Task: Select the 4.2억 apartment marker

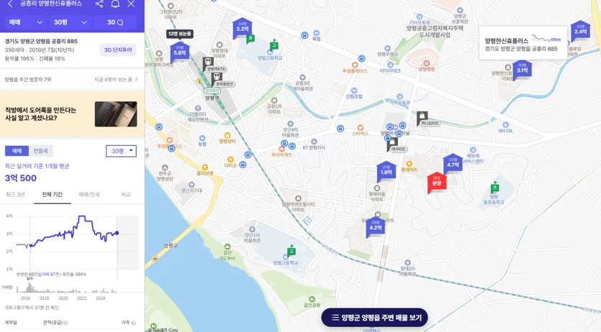Action: 375,227
